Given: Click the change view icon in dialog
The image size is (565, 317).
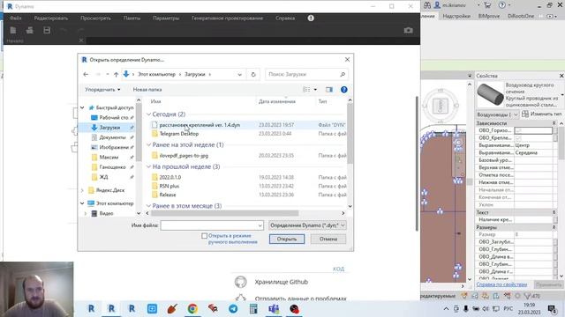Looking at the screenshot, I should click(306, 90).
